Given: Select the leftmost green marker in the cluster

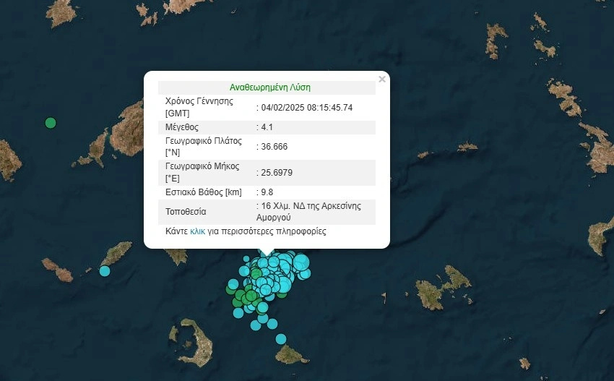Looking at the screenshot, I should click(x=231, y=291).
